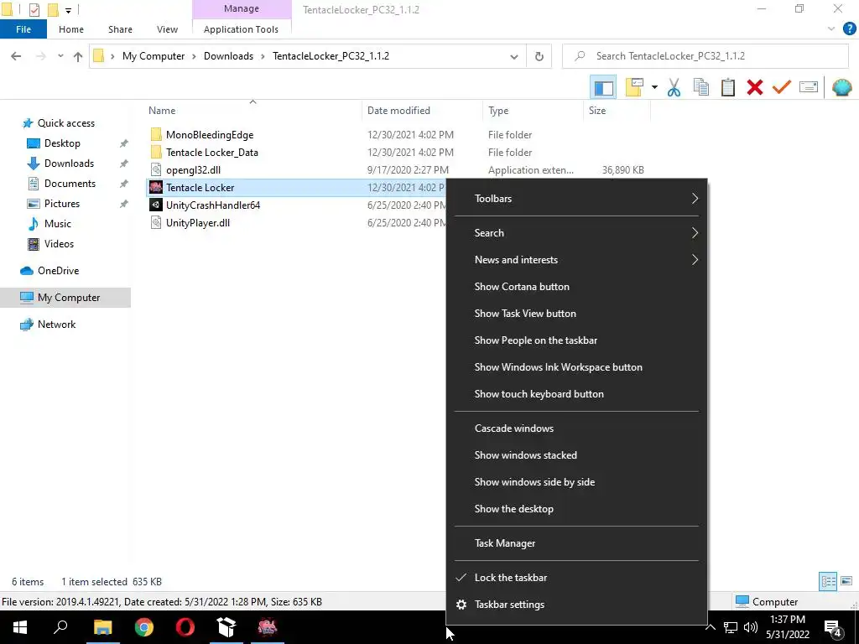The height and width of the screenshot is (644, 859).
Task: Toggle Show Task View button
Action: point(576,314)
